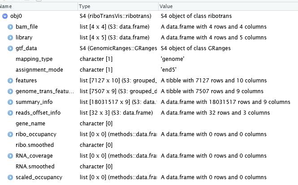Select the mapping_type row

(x=149, y=59)
